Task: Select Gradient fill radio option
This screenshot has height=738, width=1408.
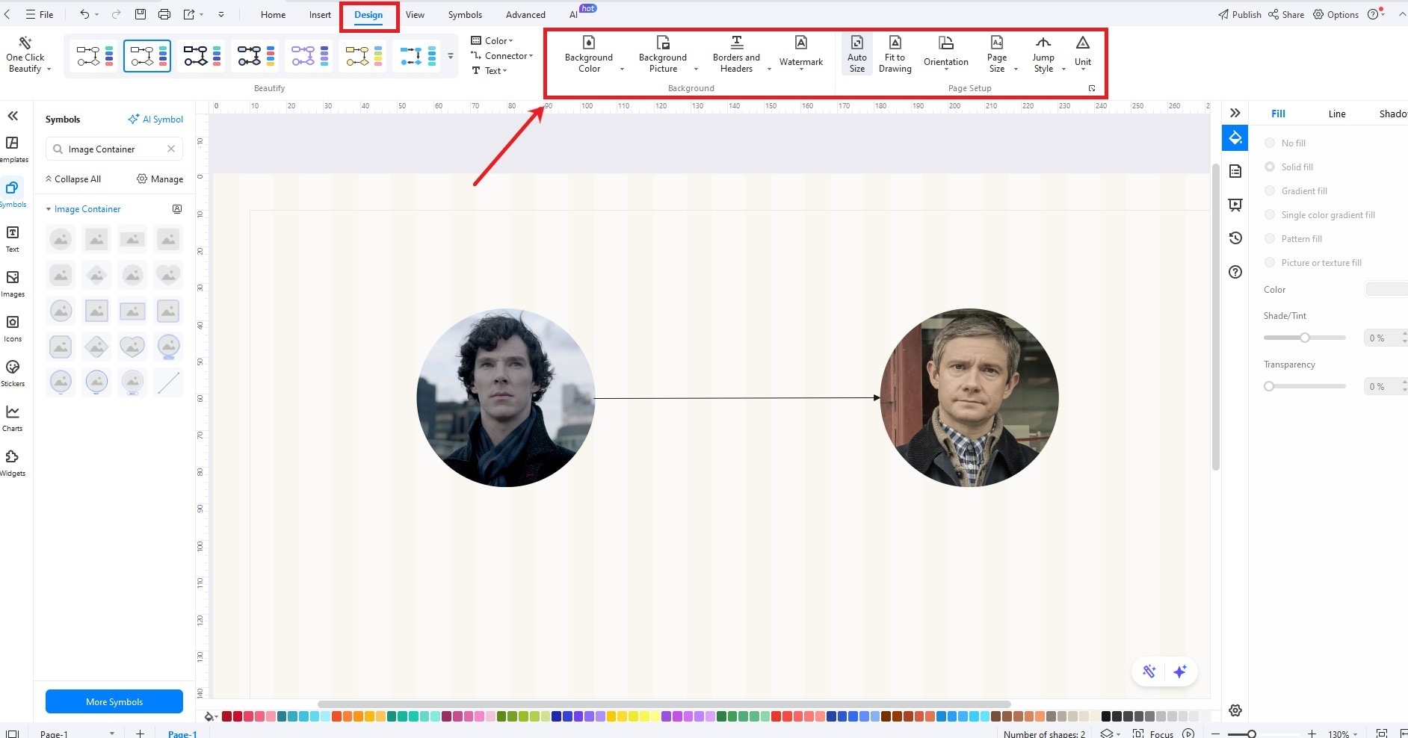Action: (x=1269, y=190)
